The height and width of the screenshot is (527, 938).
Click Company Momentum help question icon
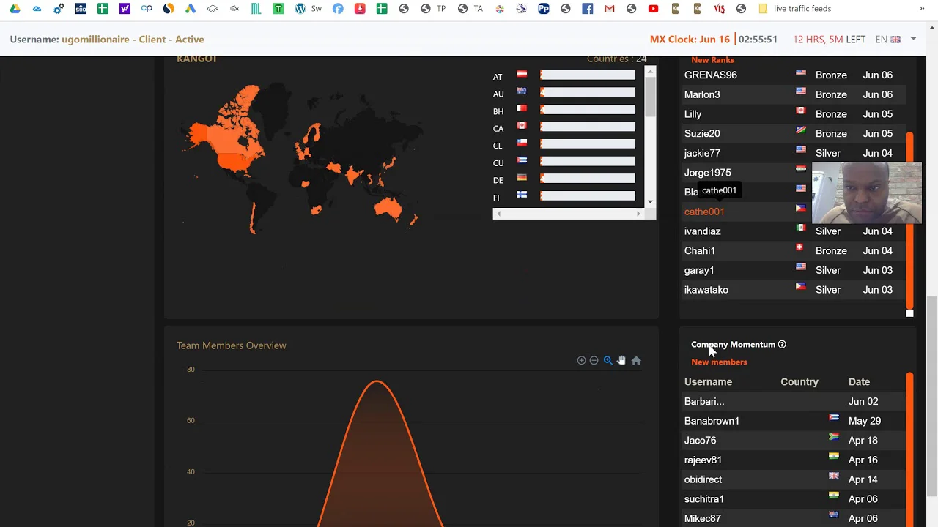(x=782, y=344)
